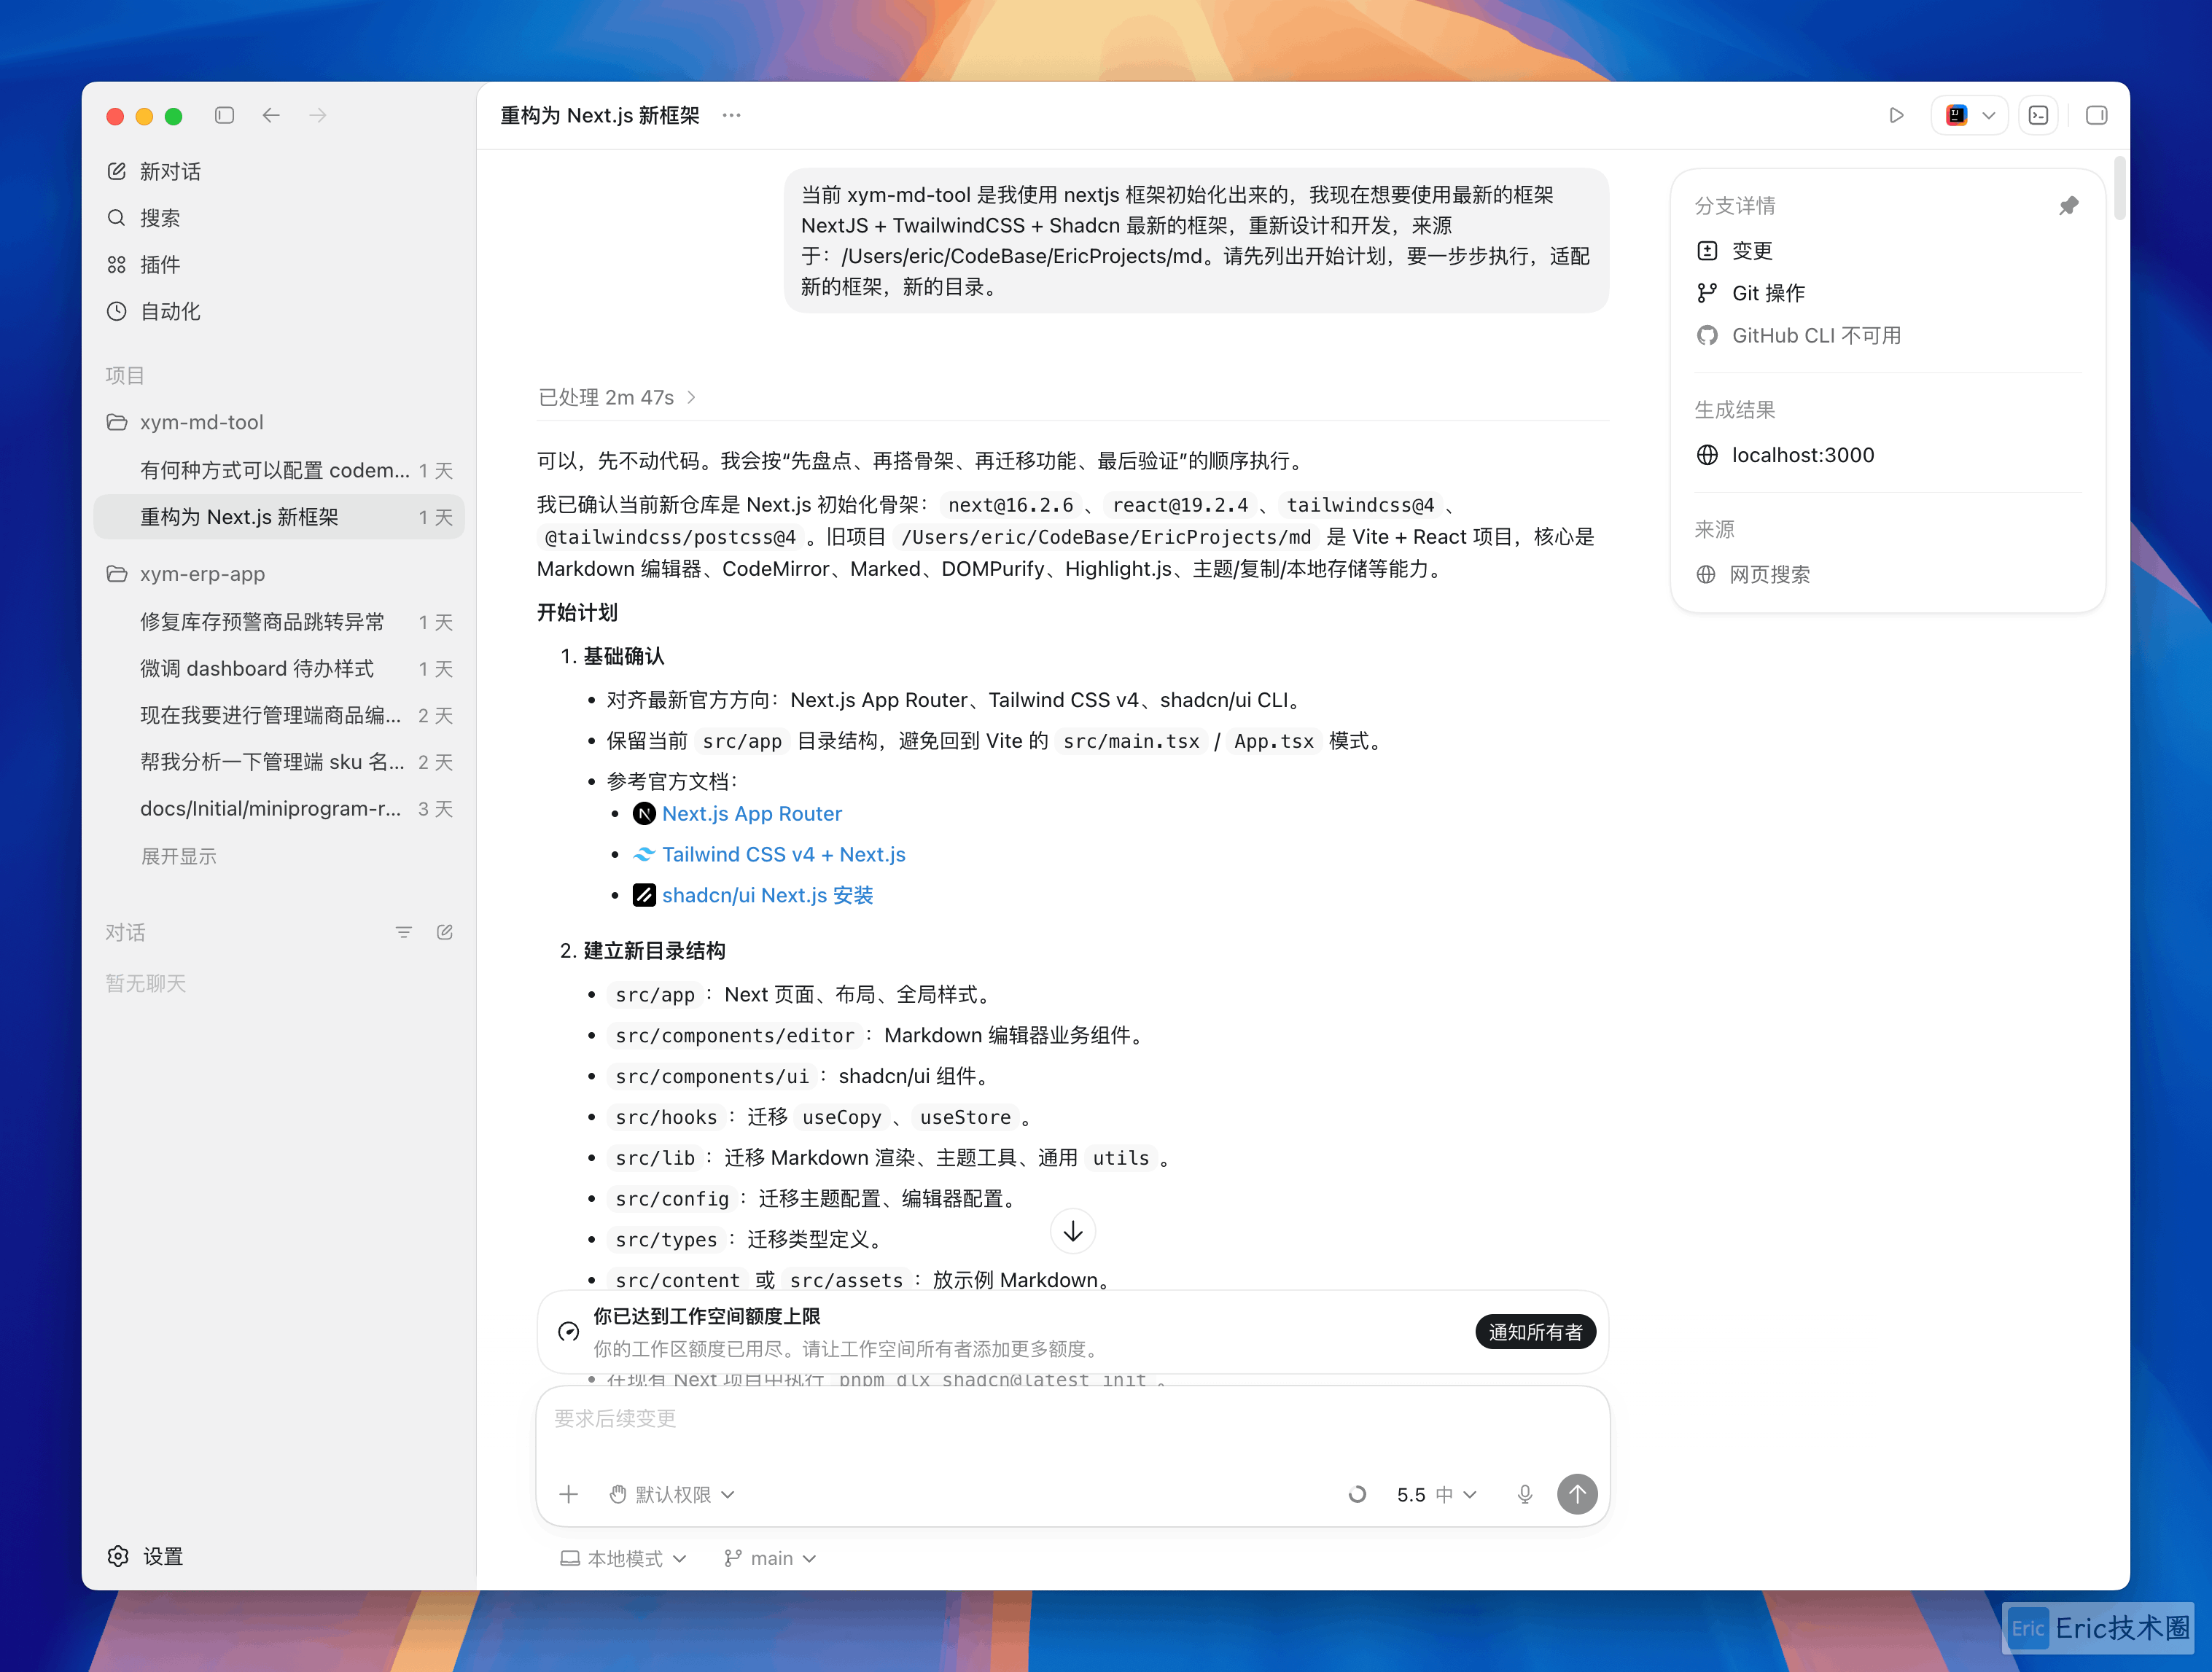Image resolution: width=2212 pixels, height=1672 pixels.
Task: Click the send arrow button
Action: click(x=1577, y=1495)
